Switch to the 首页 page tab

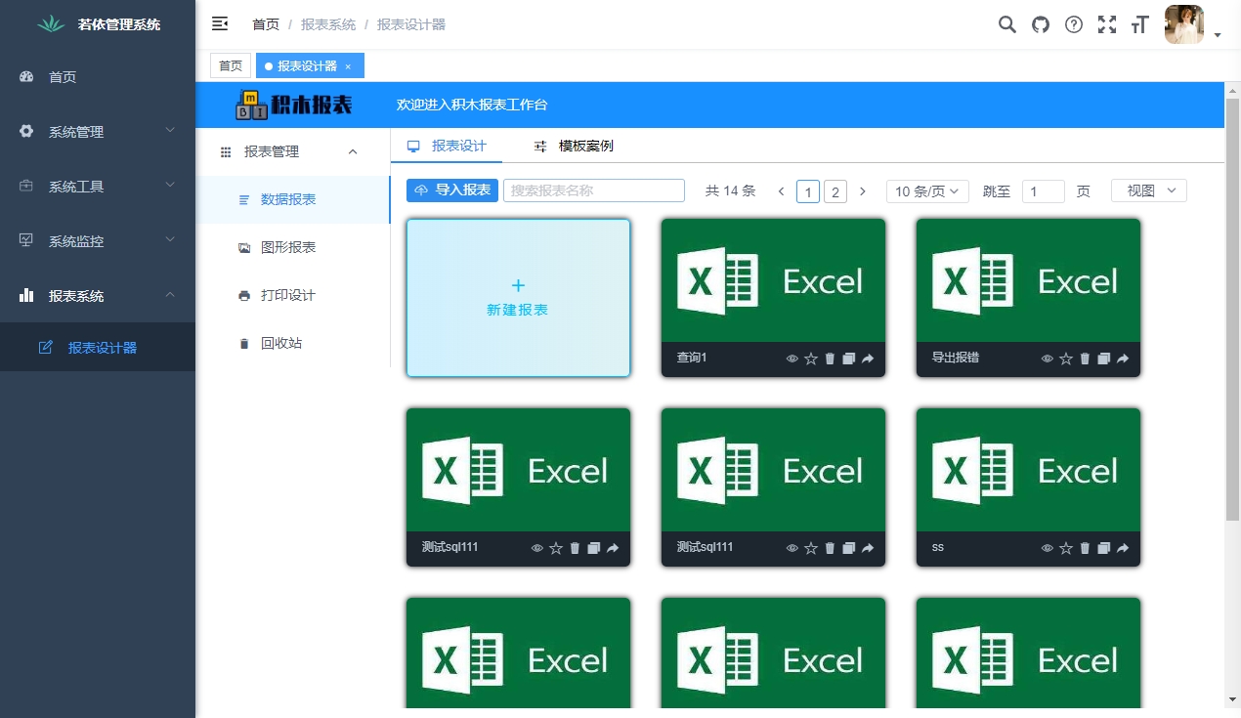pos(231,65)
